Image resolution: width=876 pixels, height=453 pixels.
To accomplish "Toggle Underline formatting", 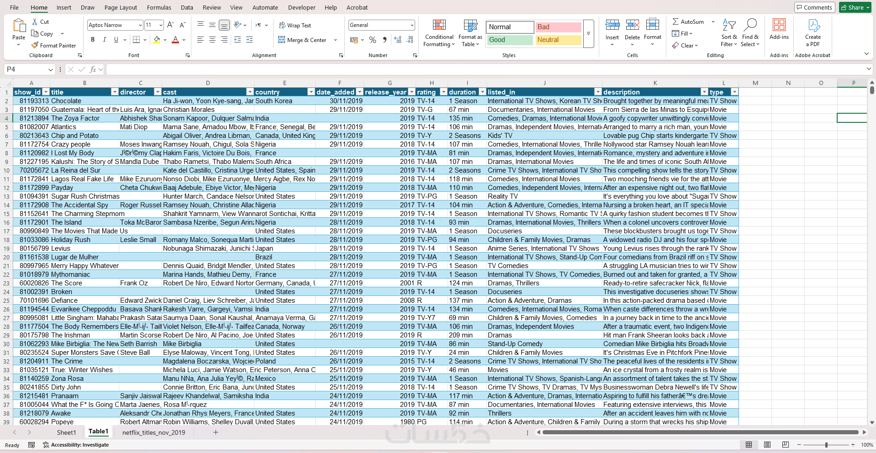I will point(116,40).
